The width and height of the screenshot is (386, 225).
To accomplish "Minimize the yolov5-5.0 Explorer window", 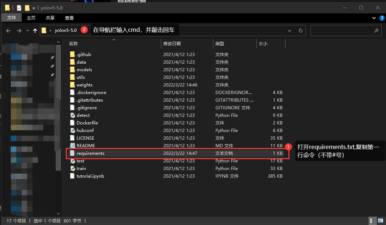I will click(345, 8).
